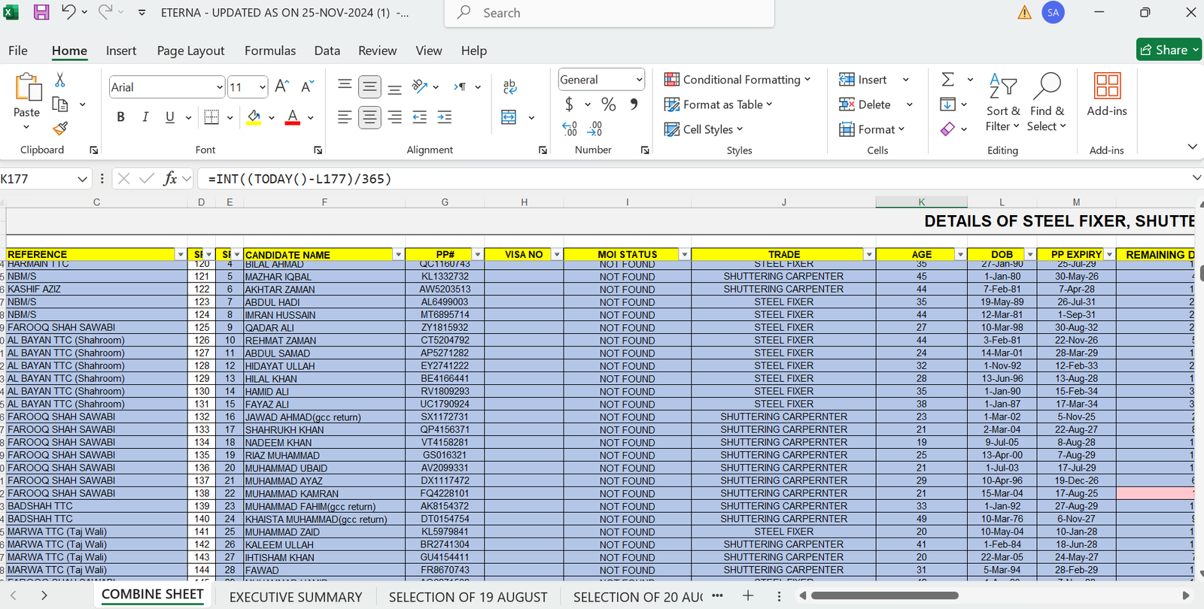Toggle Top Align vertical alignment
This screenshot has width=1204, height=609.
pyautogui.click(x=345, y=85)
